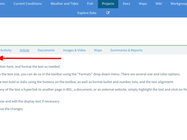Select the Projects nav item
Screen dimensions: 187x140
[x=108, y=4]
